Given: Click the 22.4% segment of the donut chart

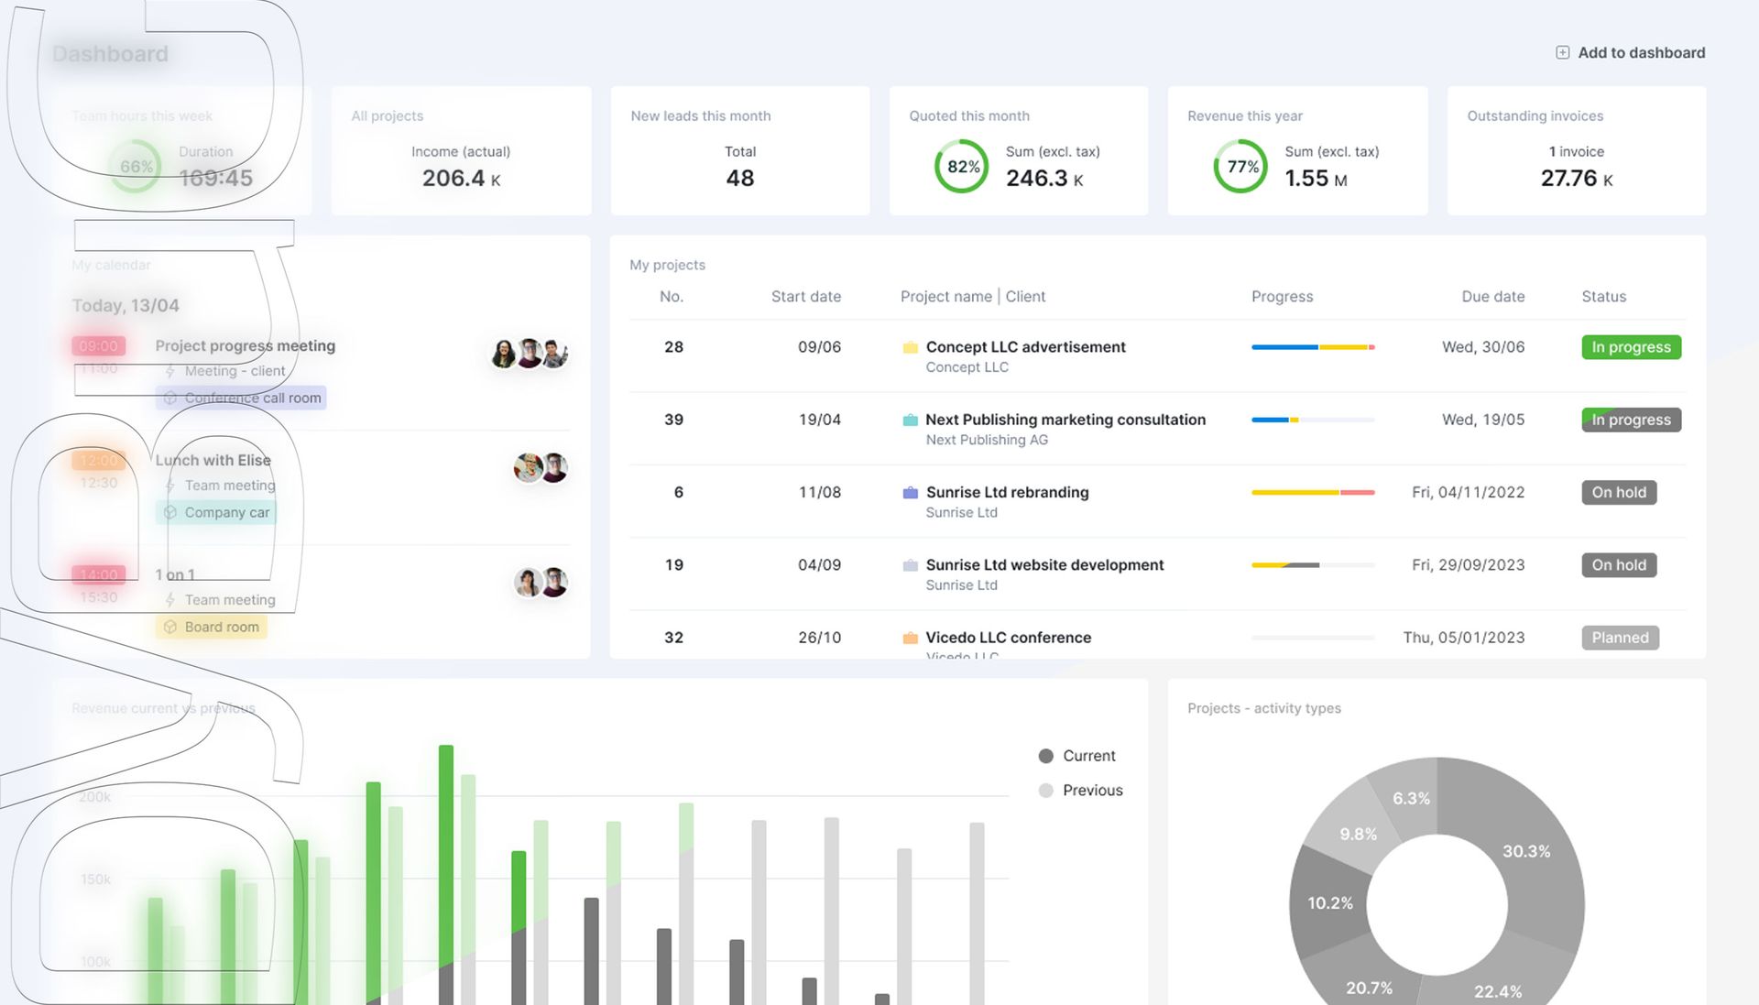Looking at the screenshot, I should click(x=1498, y=990).
